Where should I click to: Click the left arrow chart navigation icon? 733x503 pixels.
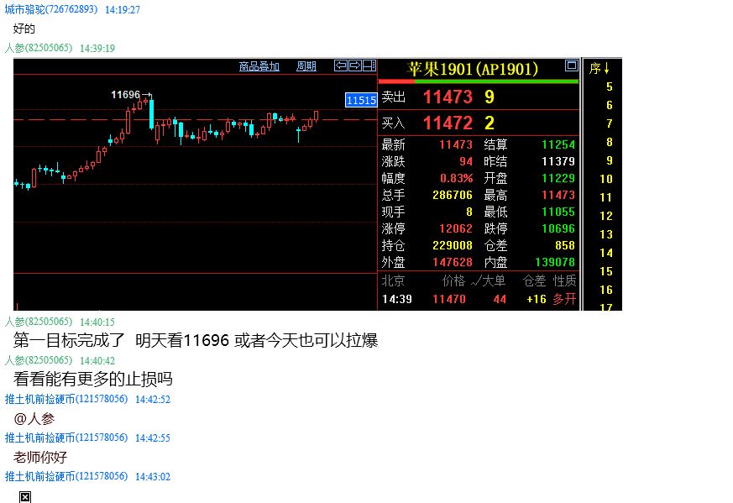(x=341, y=65)
